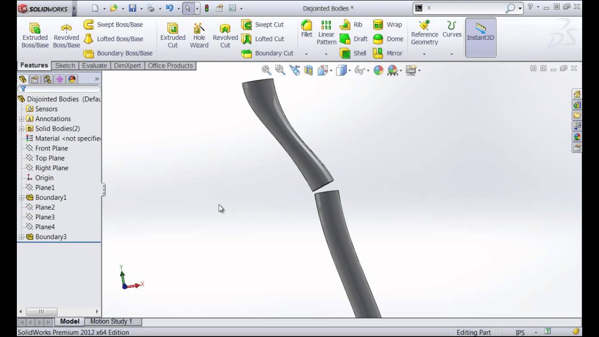The width and height of the screenshot is (599, 337).
Task: Switch to the Model tab
Action: pos(70,322)
